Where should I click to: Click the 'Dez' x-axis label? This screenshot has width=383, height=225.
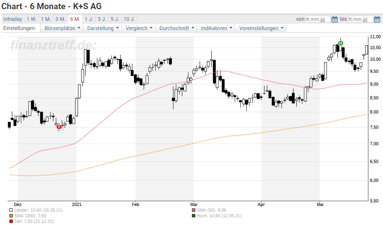[18, 205]
